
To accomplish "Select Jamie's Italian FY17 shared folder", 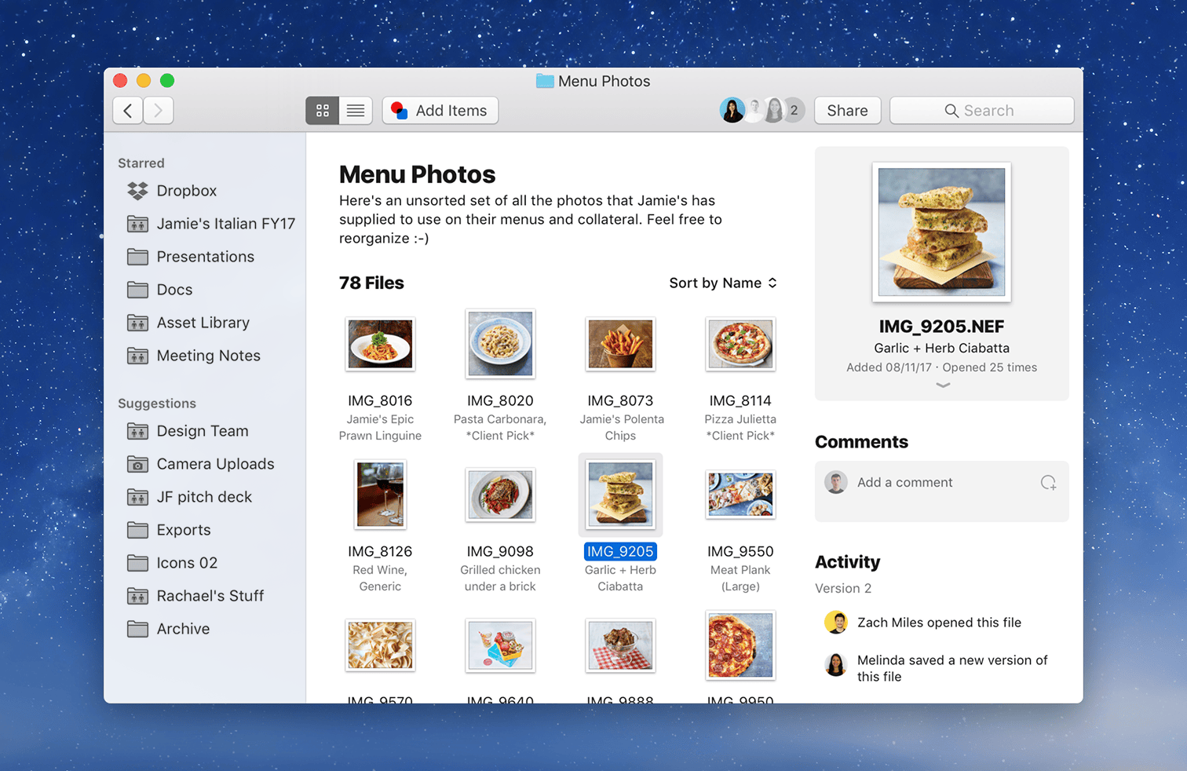I will [x=225, y=224].
